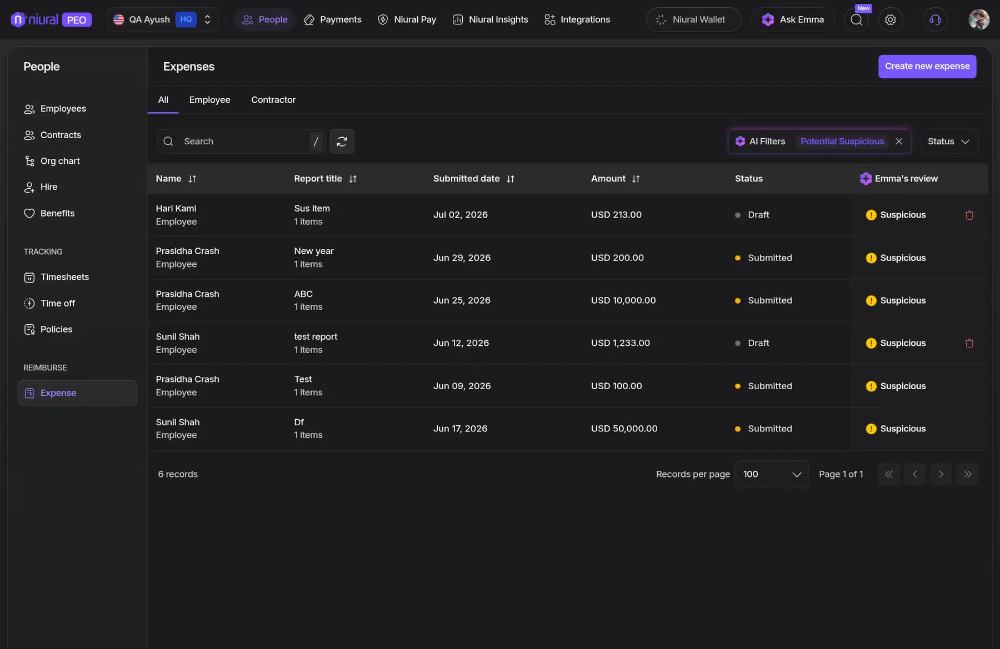Click the support headset icon
The image size is (1000, 649).
tap(936, 20)
